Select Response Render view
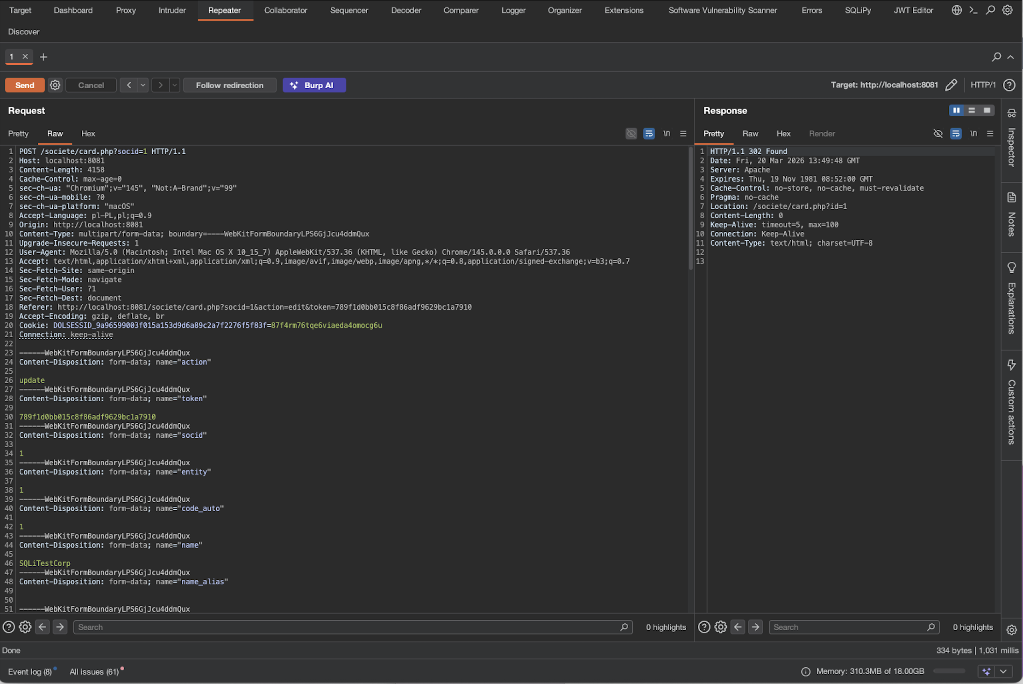 click(x=822, y=134)
